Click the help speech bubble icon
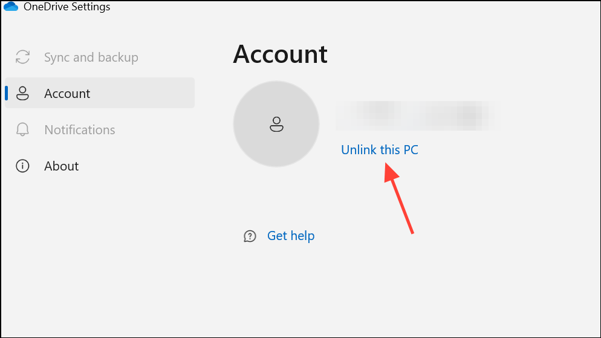The width and height of the screenshot is (601, 338). (250, 236)
